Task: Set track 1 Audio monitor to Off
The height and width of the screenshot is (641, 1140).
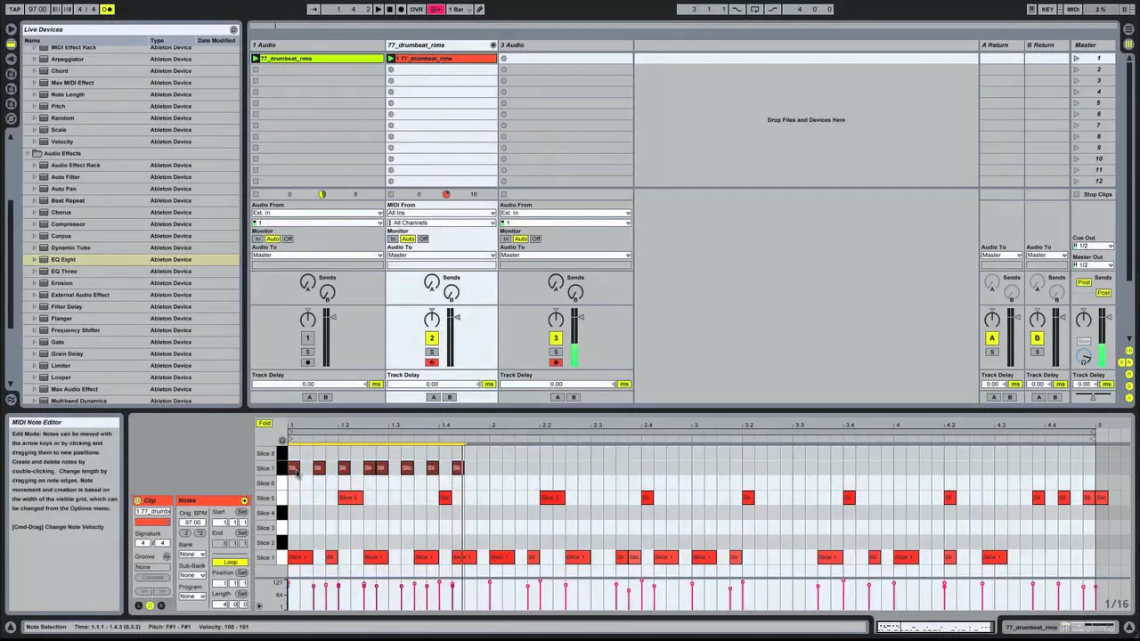Action: click(x=287, y=239)
